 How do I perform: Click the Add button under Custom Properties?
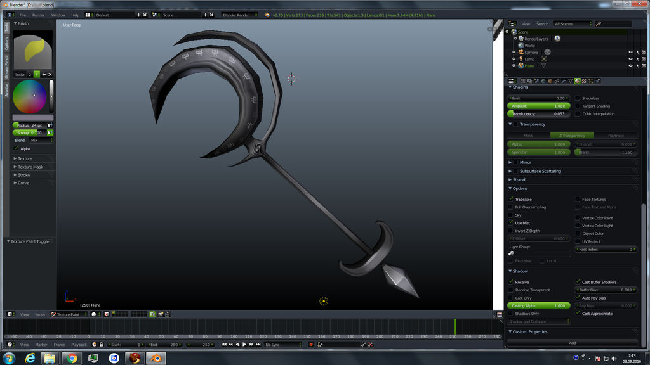point(571,342)
